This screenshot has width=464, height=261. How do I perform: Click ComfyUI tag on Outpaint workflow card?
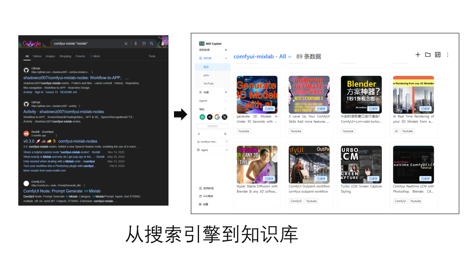point(296,201)
